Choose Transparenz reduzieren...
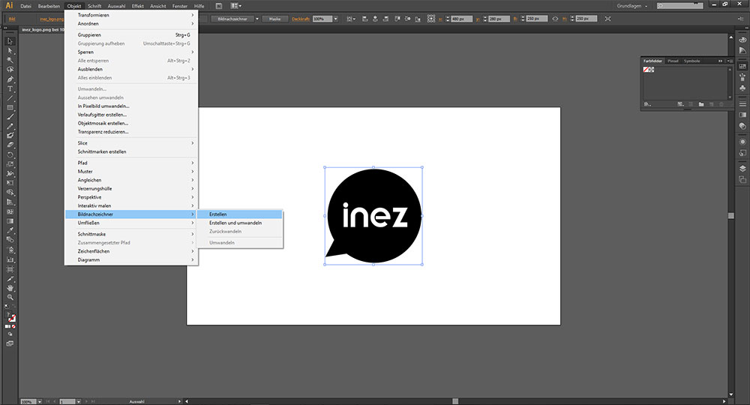 coord(131,132)
